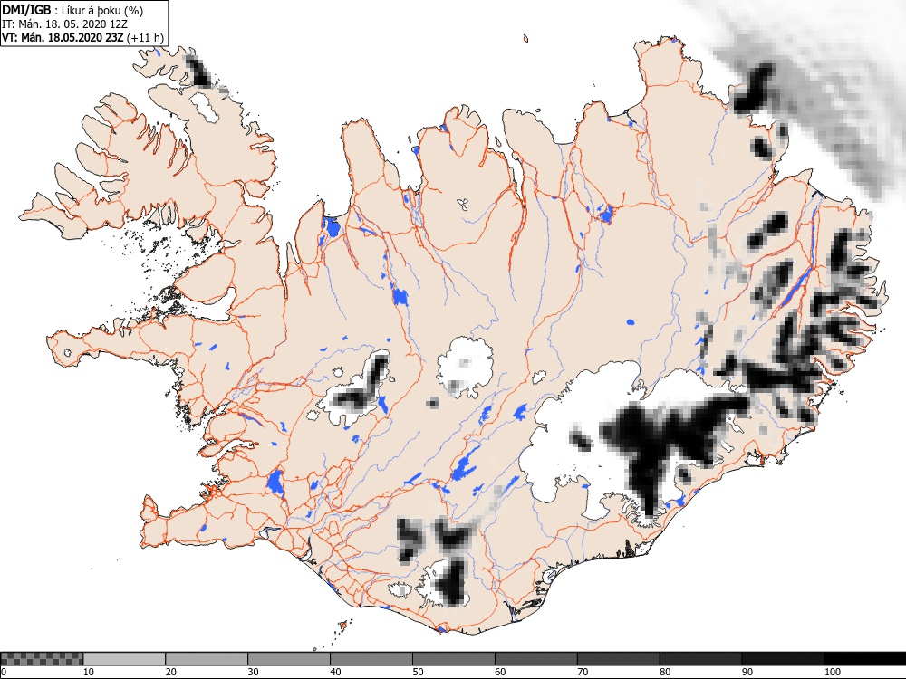Screen dimensions: 906x679
Task: Select the checkered 0–10 legend swatch
Action: click(43, 659)
